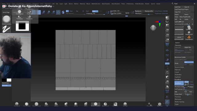This screenshot has width=197, height=111.
Task: Click the Zoom3D icon
Action: (x=167, y=82)
